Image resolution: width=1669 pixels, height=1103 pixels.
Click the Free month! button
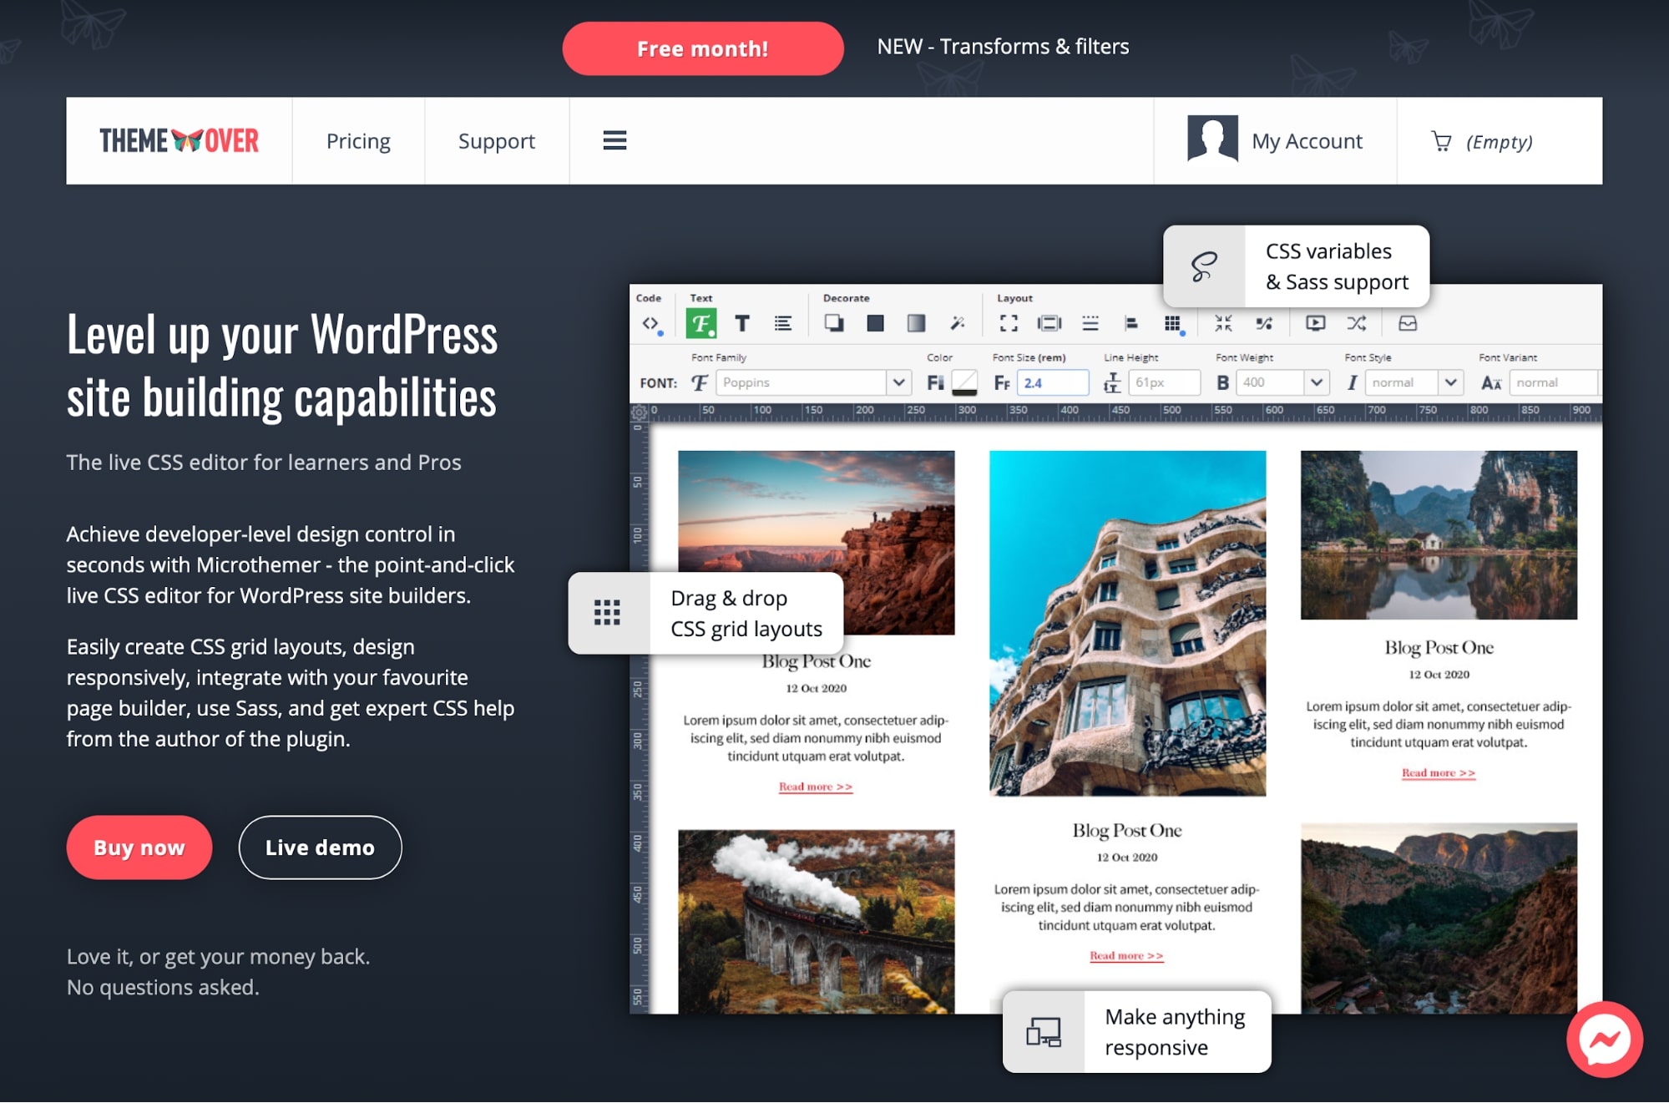703,48
